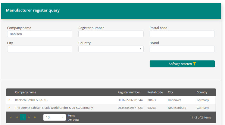
Task: Go to next page pager arrow
Action: 29,117
